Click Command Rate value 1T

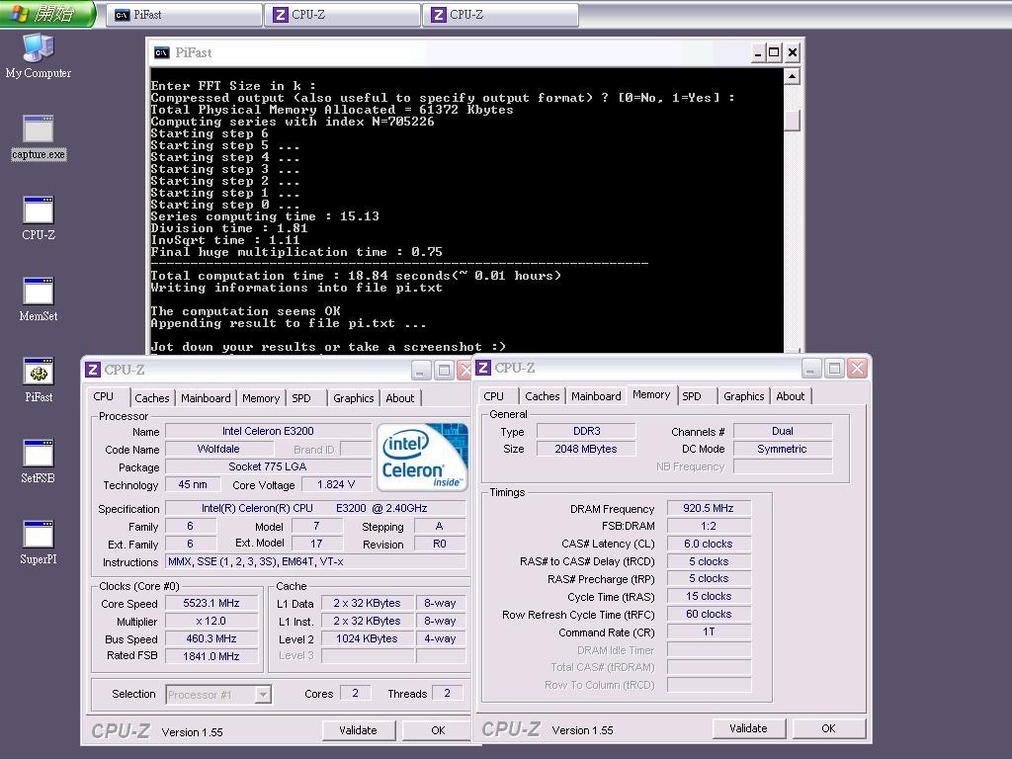(709, 632)
